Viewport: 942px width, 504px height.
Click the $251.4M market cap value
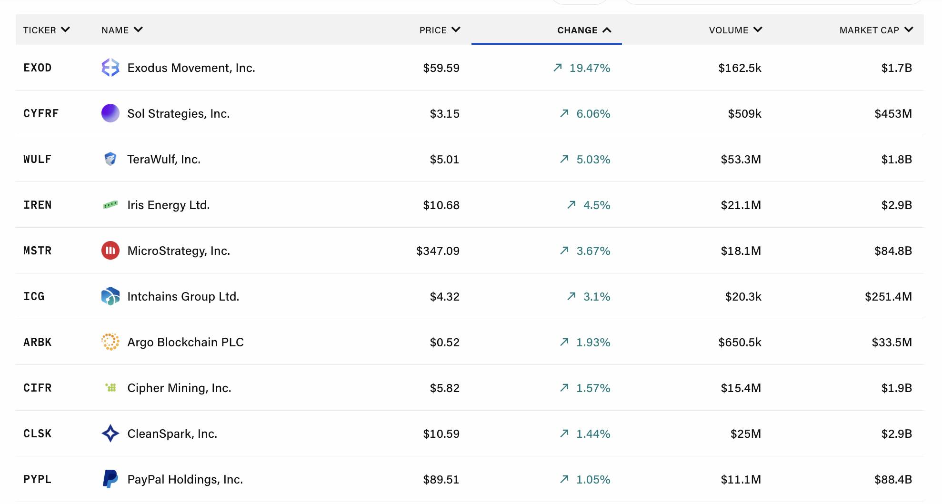pos(888,297)
